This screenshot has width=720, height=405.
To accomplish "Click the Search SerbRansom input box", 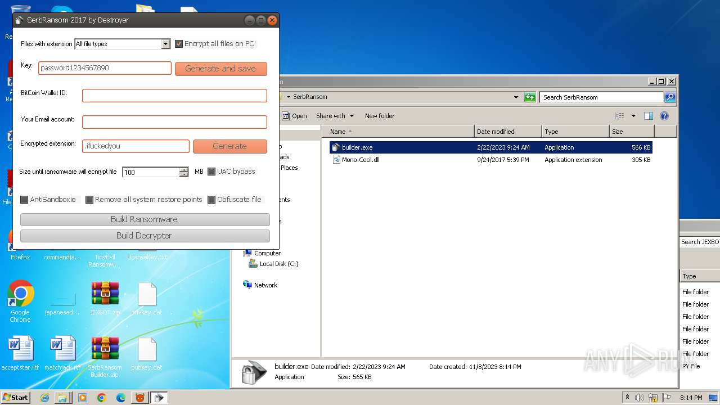I will (601, 97).
